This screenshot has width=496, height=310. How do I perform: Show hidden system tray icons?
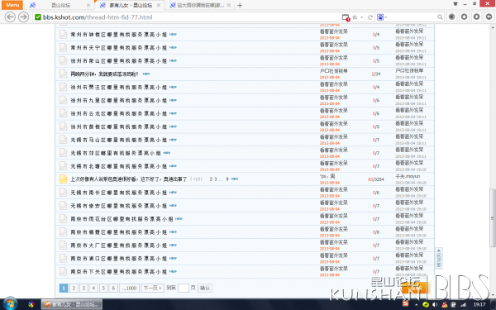[x=417, y=304]
